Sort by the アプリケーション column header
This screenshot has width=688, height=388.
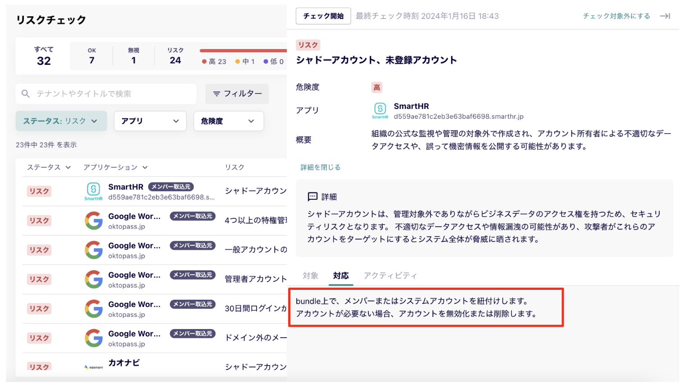115,167
